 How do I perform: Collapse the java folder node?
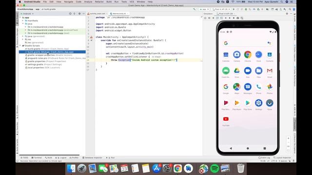tap(23, 24)
